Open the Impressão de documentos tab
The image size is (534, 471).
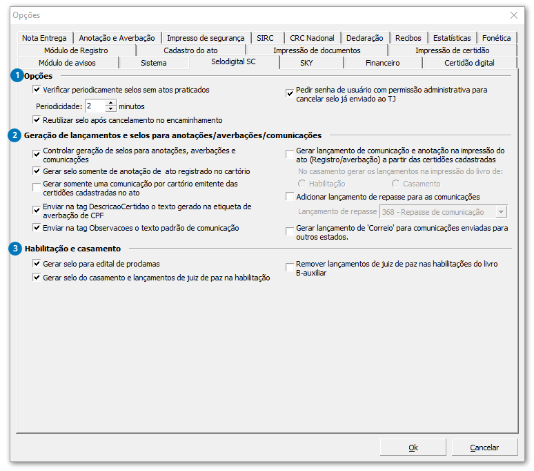click(x=317, y=50)
